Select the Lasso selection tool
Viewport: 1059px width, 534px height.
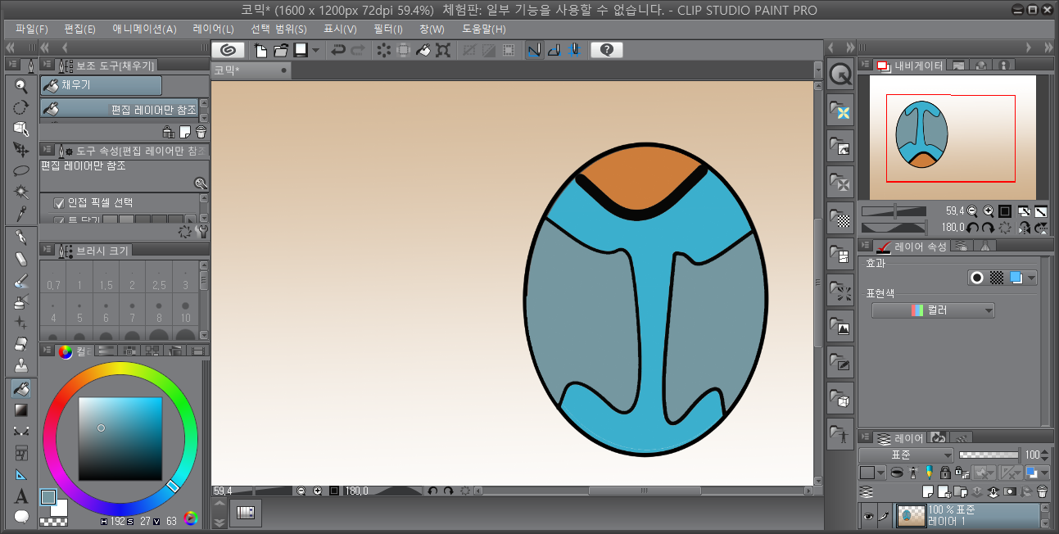(x=21, y=171)
